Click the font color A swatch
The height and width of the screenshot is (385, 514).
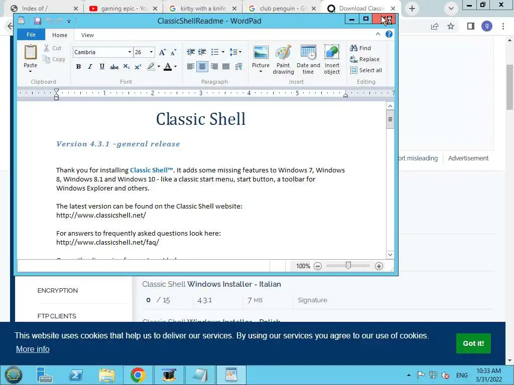[x=168, y=67]
